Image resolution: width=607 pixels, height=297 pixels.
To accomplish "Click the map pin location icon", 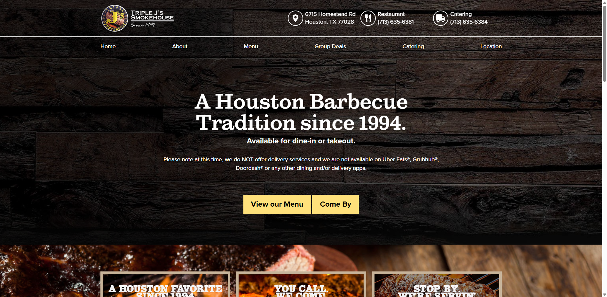I will (295, 18).
